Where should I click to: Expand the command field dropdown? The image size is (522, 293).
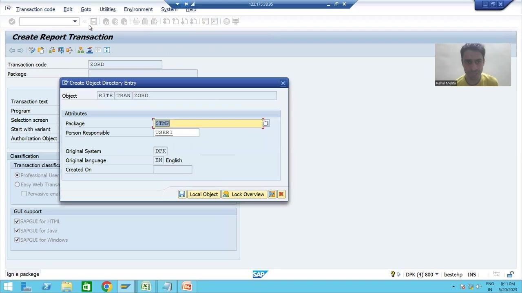[75, 22]
